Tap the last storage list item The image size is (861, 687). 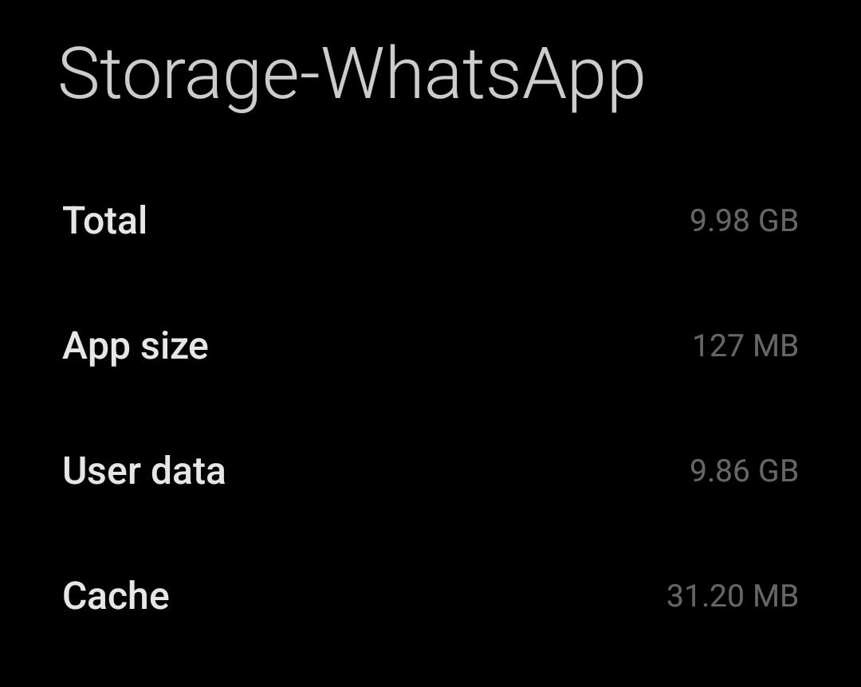click(x=431, y=595)
